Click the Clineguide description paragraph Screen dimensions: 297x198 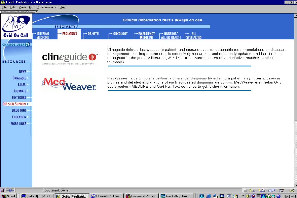click(195, 56)
